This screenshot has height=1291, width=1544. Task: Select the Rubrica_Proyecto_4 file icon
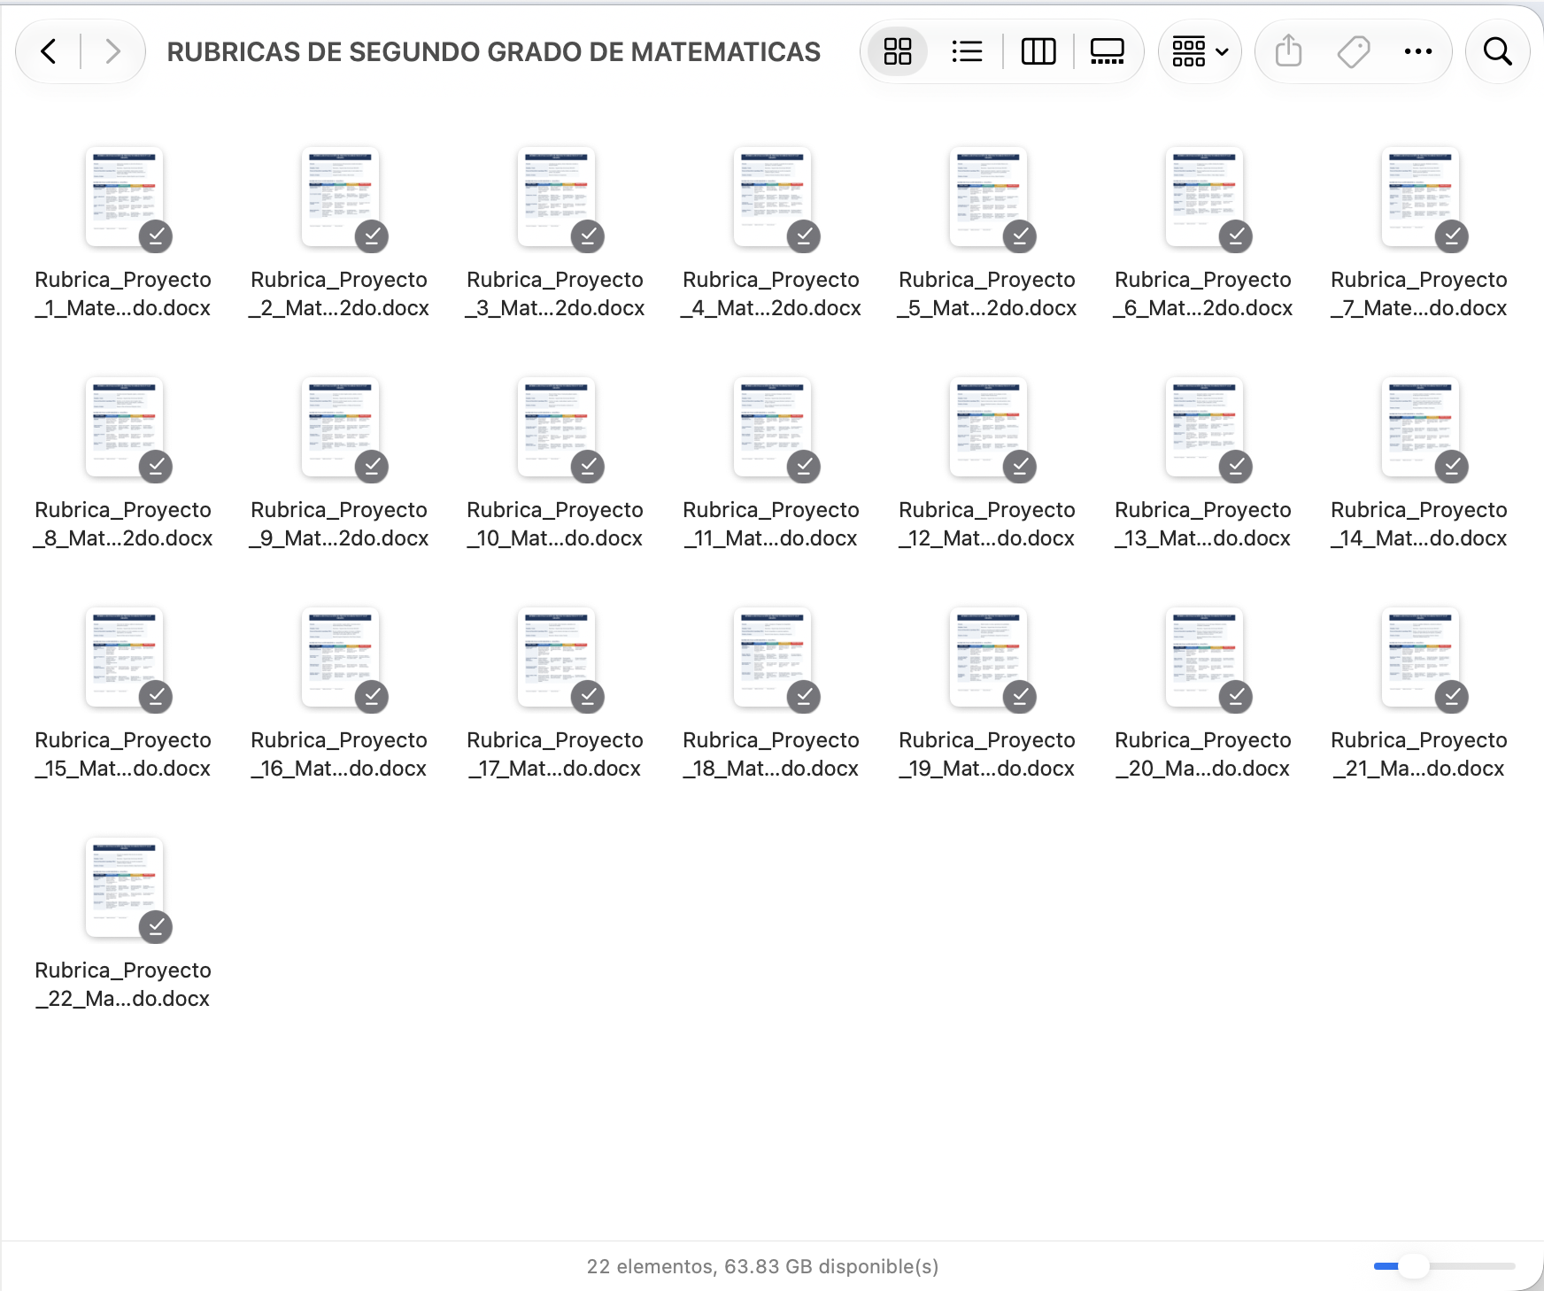tap(772, 197)
